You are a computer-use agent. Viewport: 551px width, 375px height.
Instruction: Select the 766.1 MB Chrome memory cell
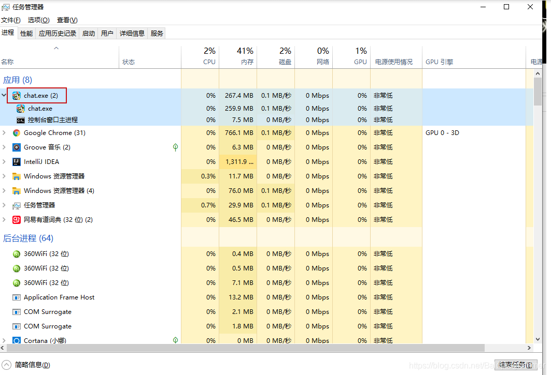(238, 133)
